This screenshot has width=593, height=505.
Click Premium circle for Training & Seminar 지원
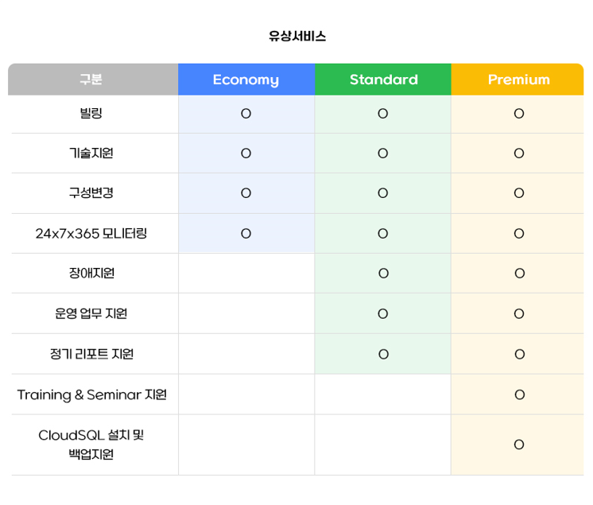point(519,394)
